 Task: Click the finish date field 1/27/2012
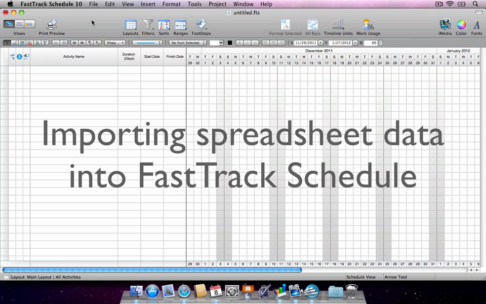point(340,43)
